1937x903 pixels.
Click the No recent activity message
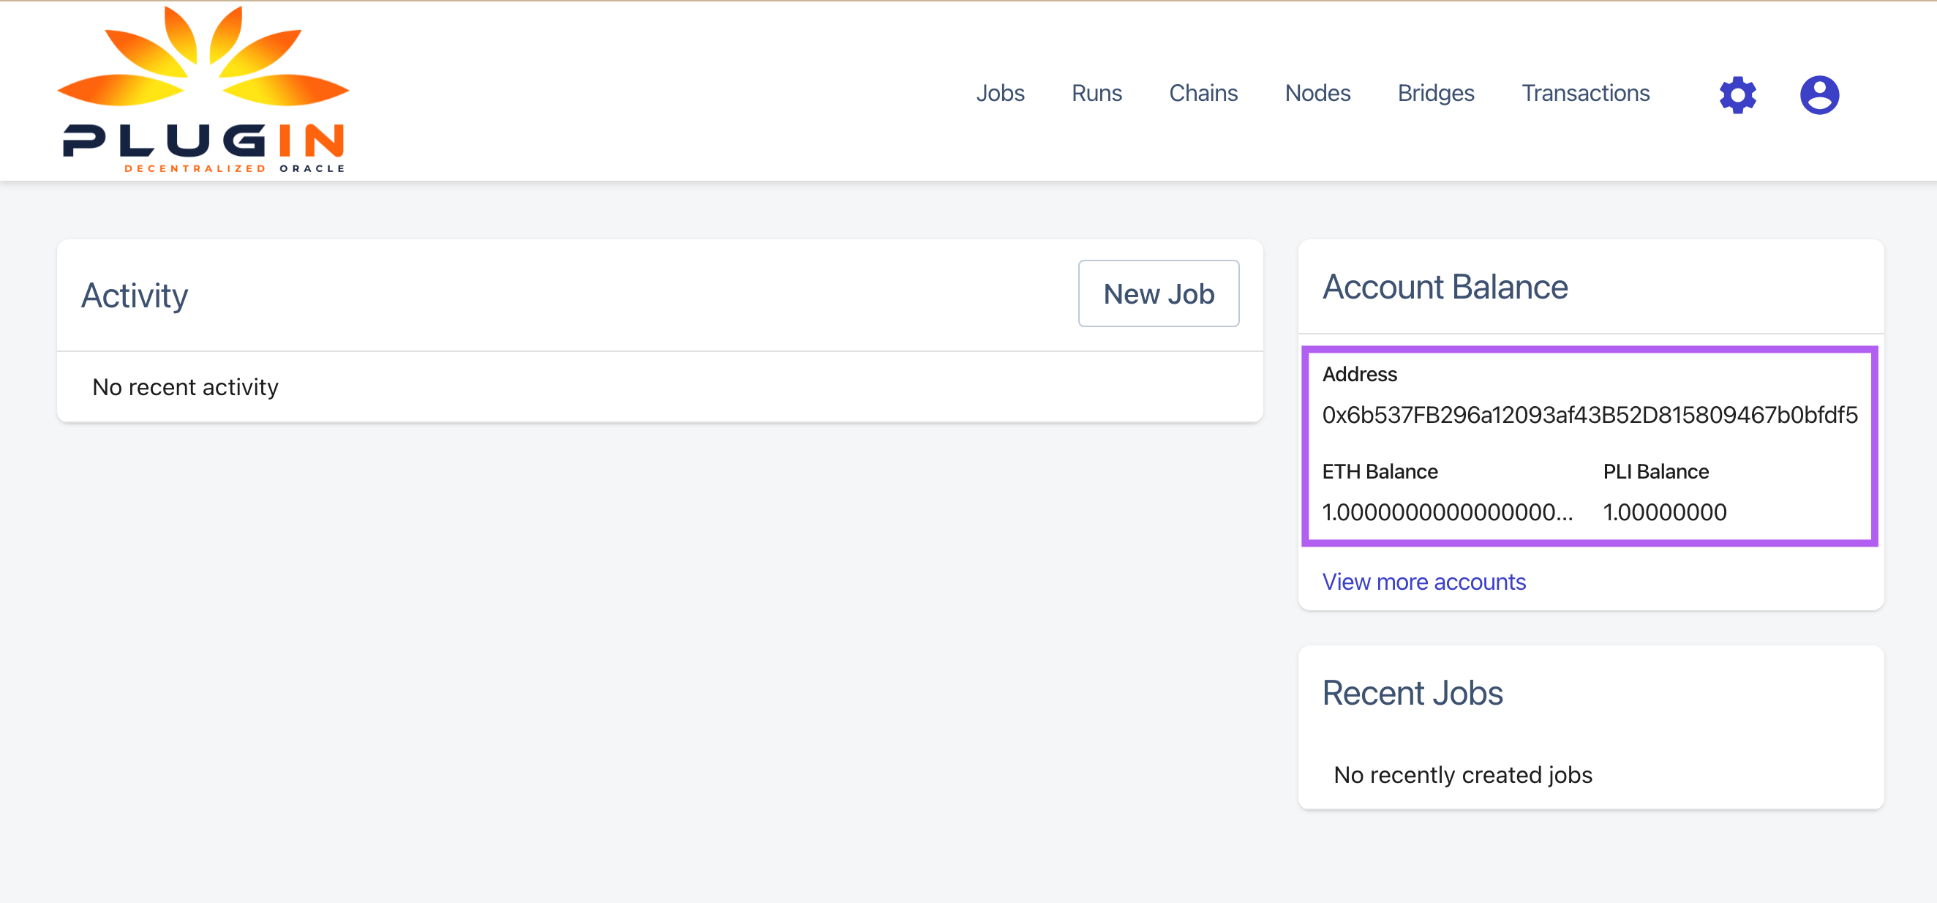tap(185, 386)
